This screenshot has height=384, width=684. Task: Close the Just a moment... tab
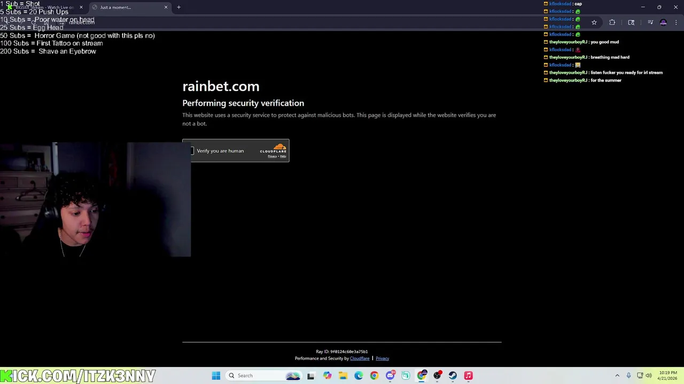(166, 7)
